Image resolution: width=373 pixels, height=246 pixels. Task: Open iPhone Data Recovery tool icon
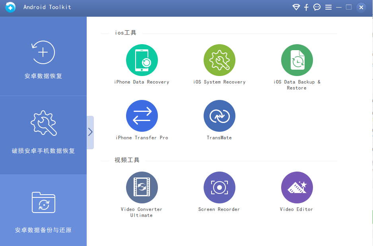pos(142,60)
